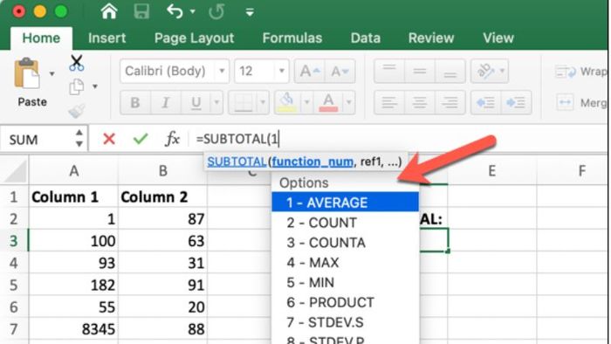Click the text Orientation icon
The image size is (611, 344).
(x=485, y=72)
